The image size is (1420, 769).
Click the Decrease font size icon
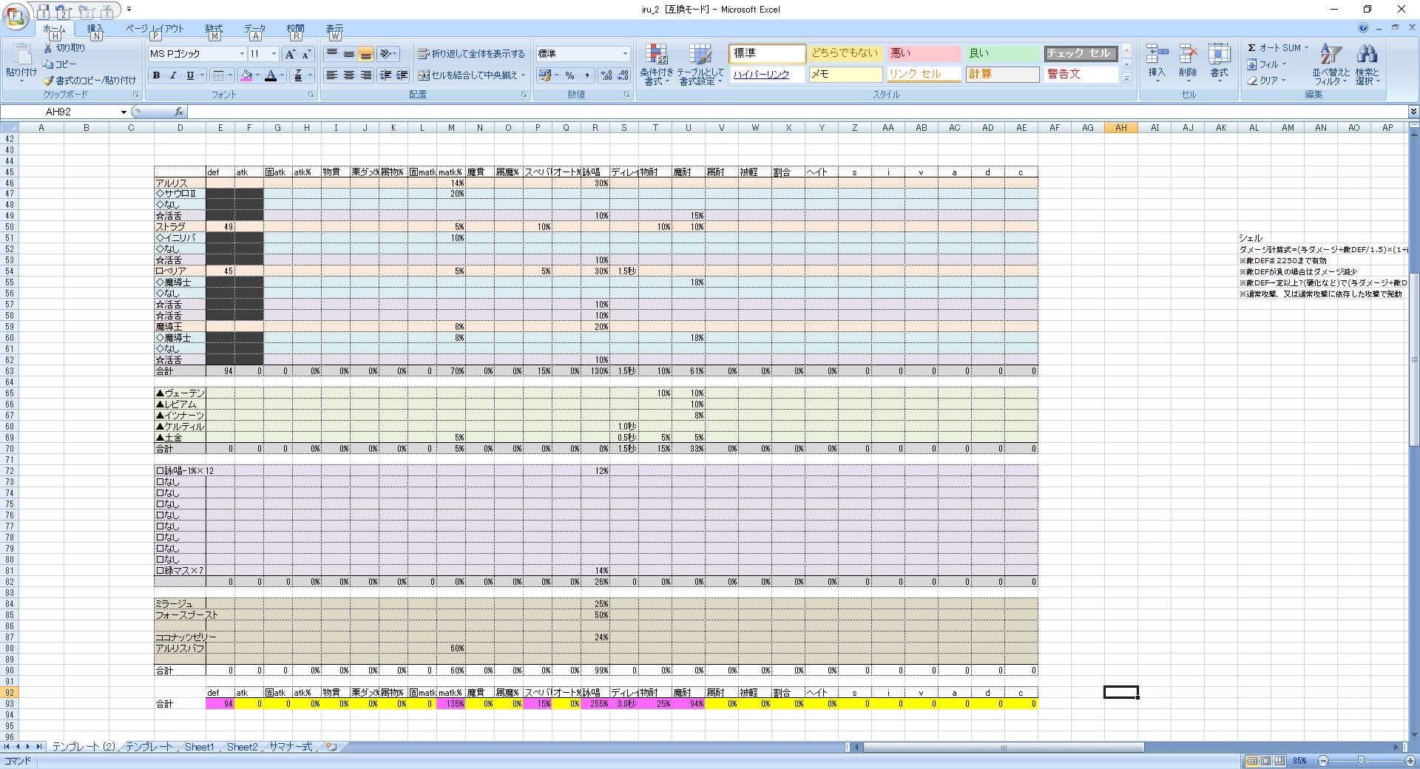pyautogui.click(x=306, y=54)
